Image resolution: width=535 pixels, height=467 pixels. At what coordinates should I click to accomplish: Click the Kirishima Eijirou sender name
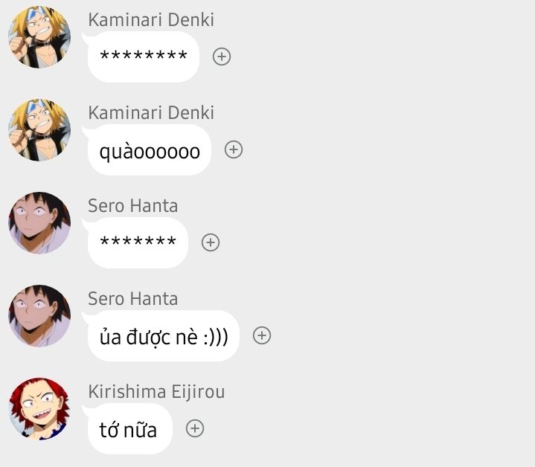point(156,392)
